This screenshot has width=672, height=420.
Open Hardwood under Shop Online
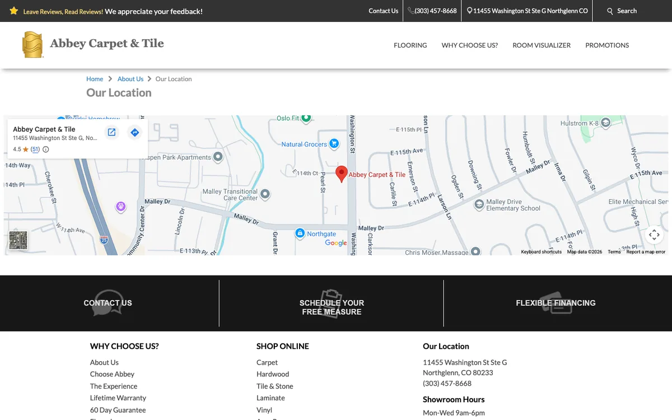273,374
